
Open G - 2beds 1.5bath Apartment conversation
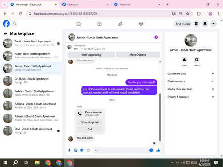[31, 81]
